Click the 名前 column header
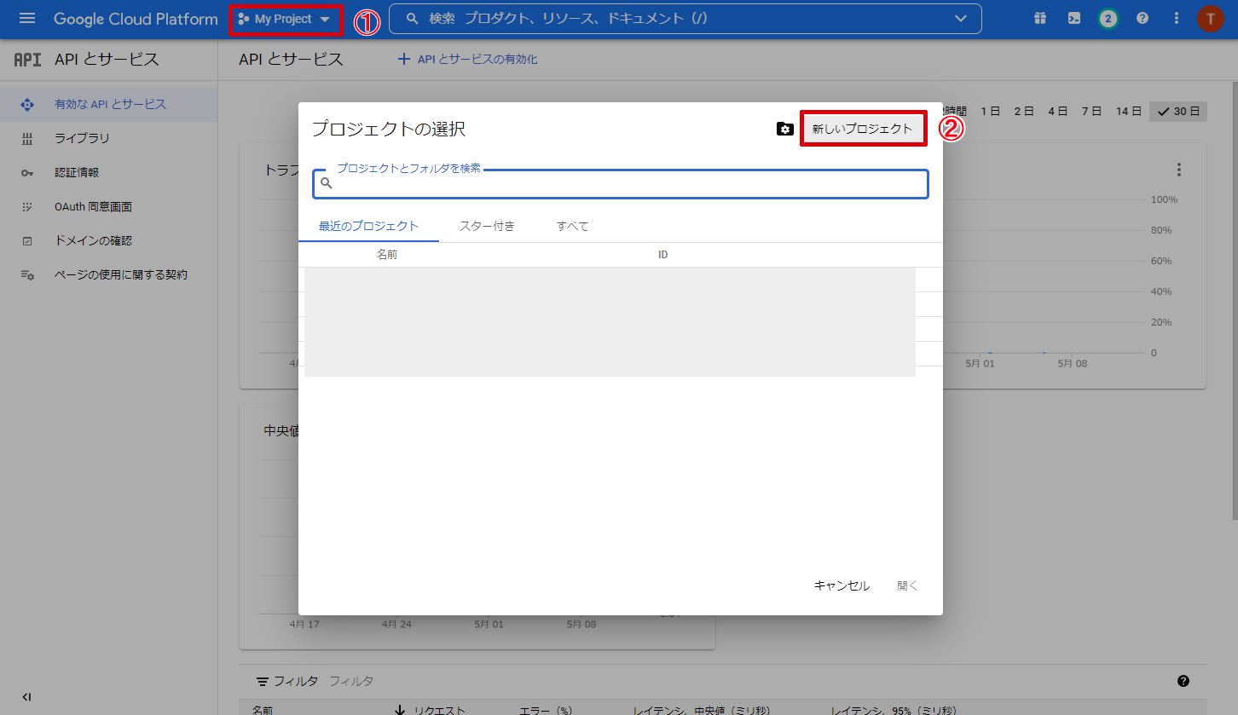Image resolution: width=1238 pixels, height=715 pixels. pyautogui.click(x=387, y=255)
